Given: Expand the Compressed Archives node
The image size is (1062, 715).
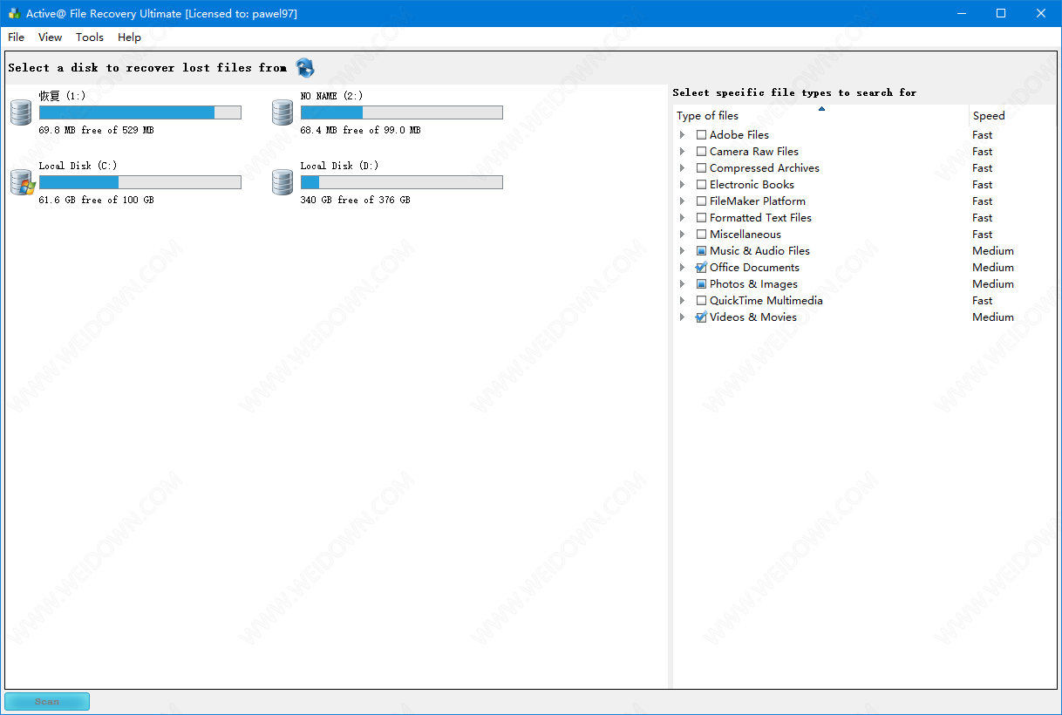Looking at the screenshot, I should 683,168.
